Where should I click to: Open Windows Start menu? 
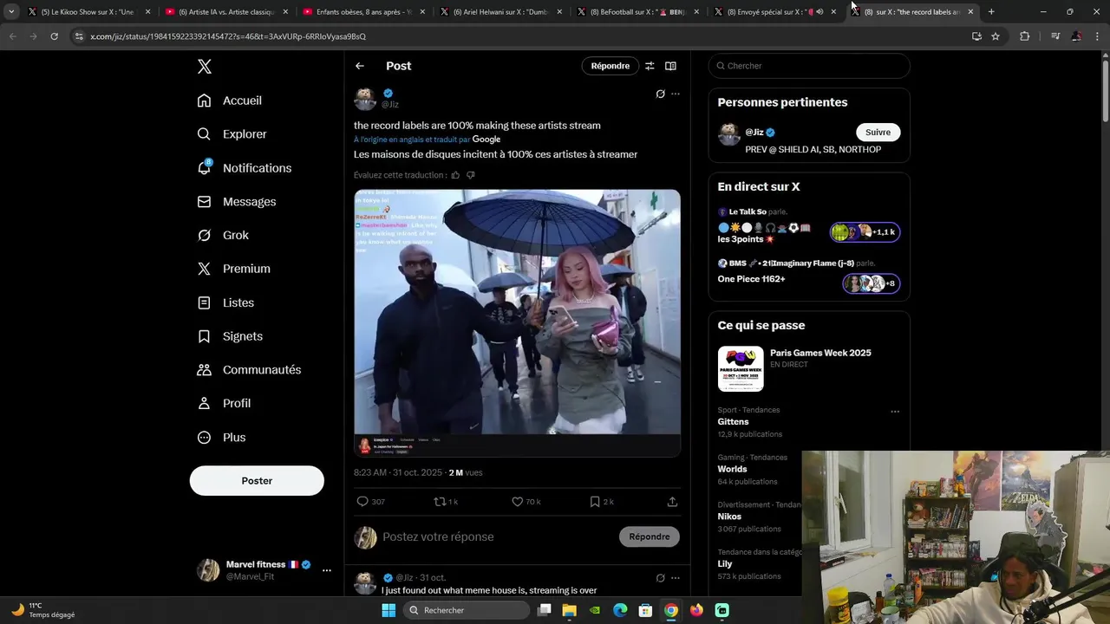pyautogui.click(x=388, y=610)
